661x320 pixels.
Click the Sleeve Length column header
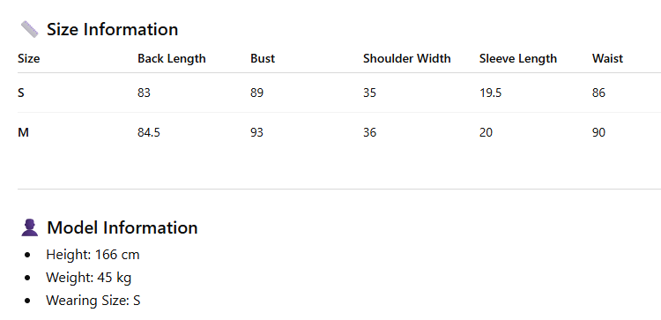tap(518, 58)
